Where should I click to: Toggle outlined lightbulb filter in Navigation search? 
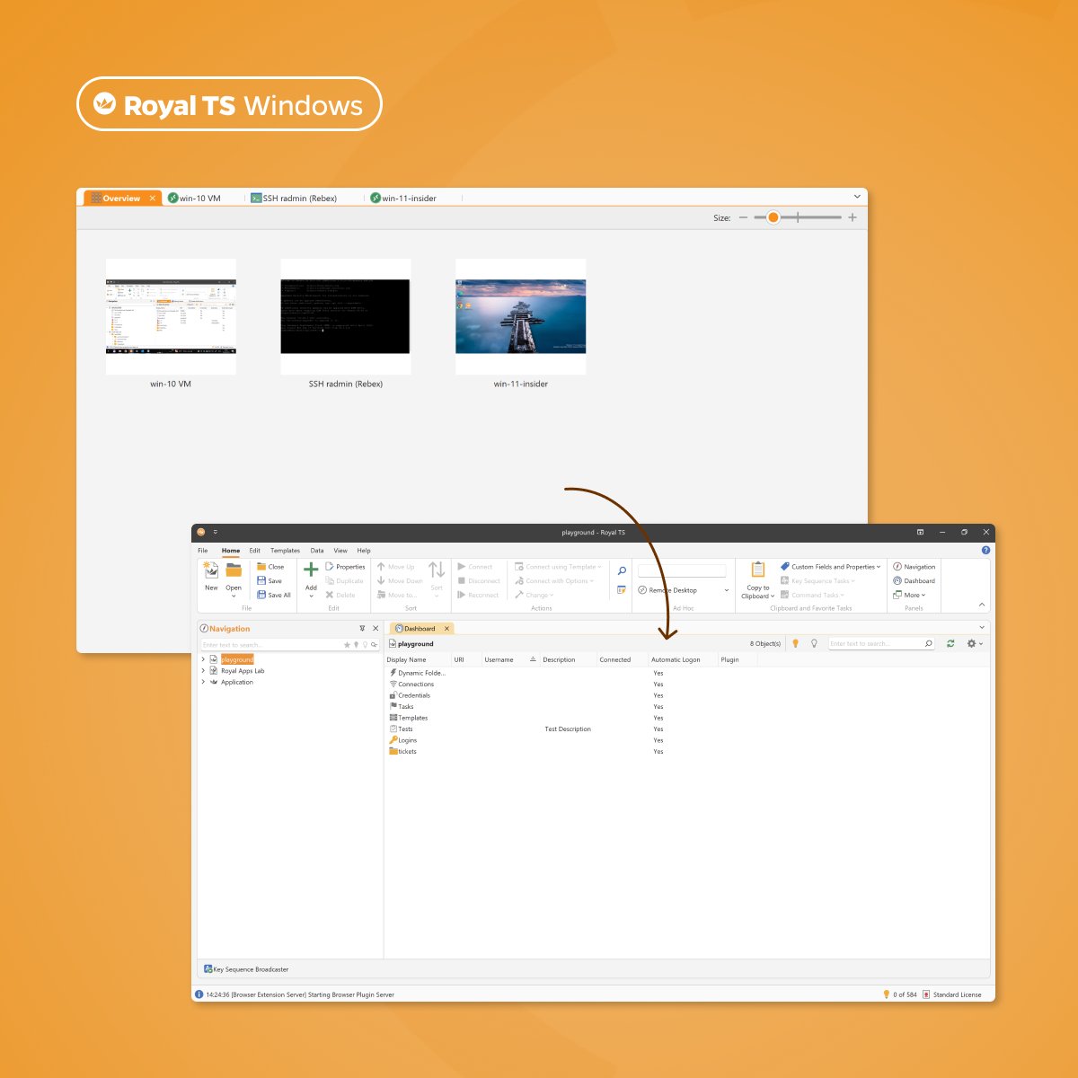click(365, 645)
